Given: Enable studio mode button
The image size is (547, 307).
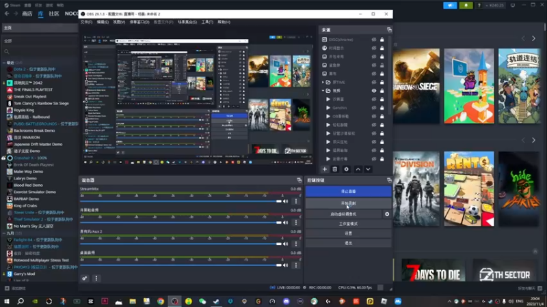Looking at the screenshot, I should pos(348,224).
